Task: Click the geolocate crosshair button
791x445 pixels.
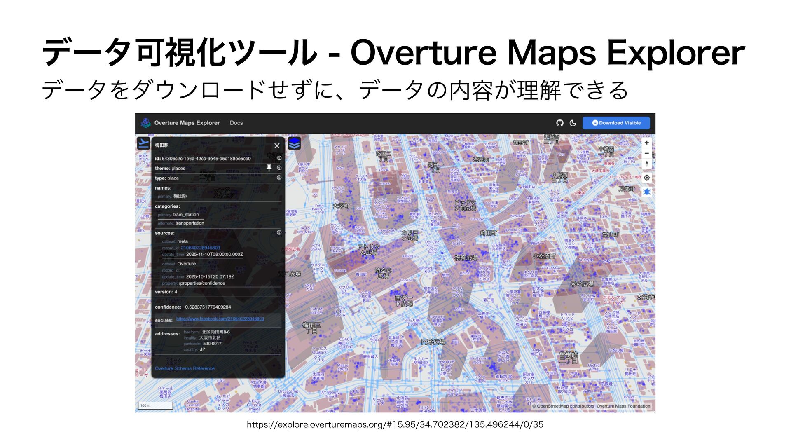Action: 647,178
